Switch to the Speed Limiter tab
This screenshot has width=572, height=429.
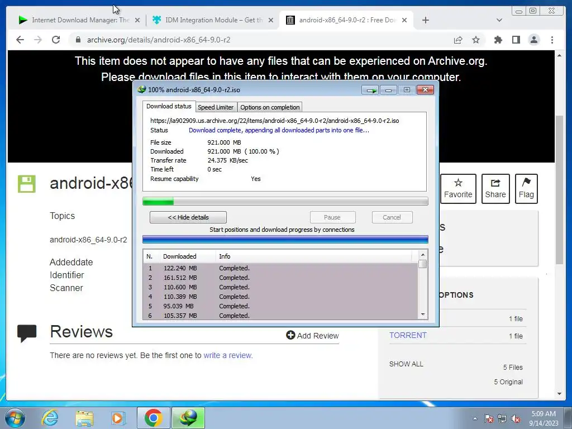(216, 107)
